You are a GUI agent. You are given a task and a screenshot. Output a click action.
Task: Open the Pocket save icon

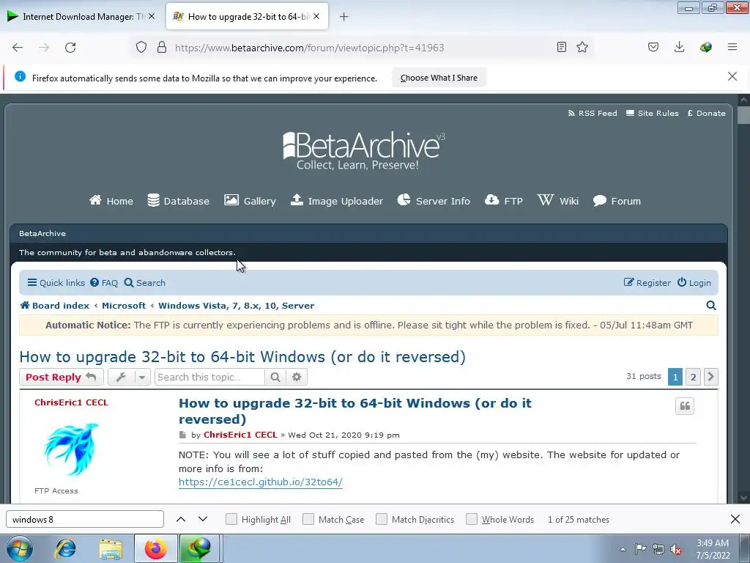click(x=653, y=47)
